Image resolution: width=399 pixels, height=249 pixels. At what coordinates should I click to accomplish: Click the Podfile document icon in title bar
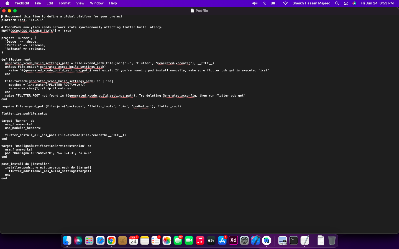tap(192, 11)
